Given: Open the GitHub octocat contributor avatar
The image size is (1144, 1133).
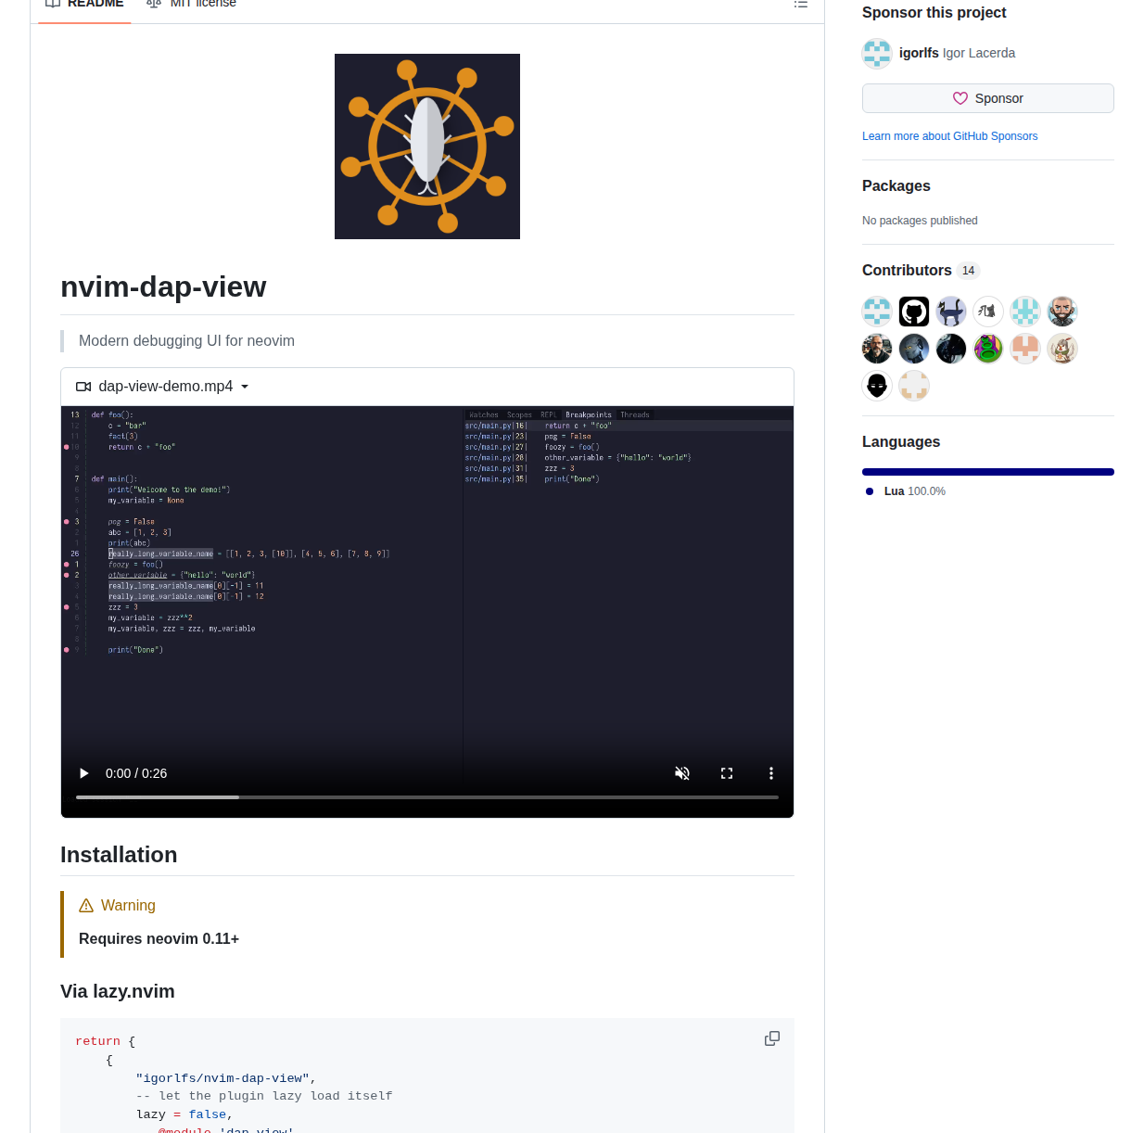Looking at the screenshot, I should click(914, 312).
